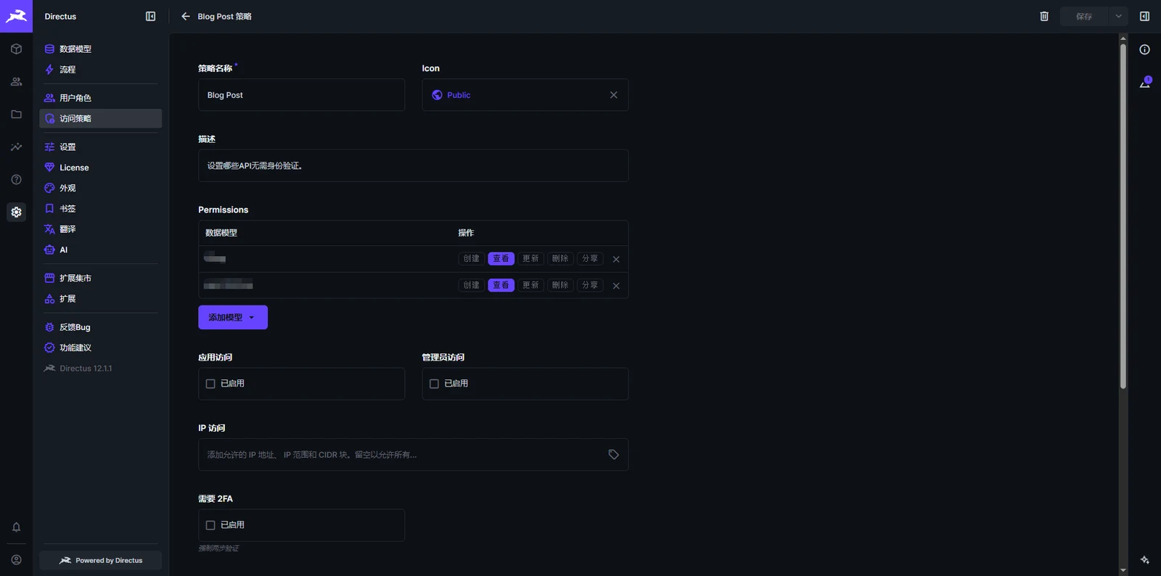Select 访问策略 in the navigation
The height and width of the screenshot is (576, 1161).
coord(100,118)
